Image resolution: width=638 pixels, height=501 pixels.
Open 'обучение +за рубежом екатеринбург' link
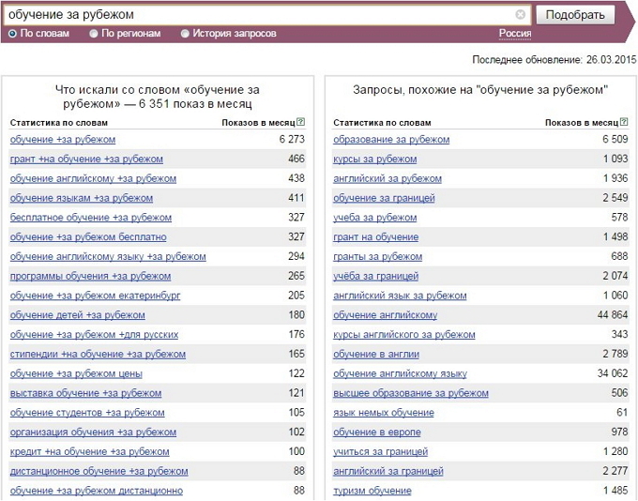coord(95,296)
